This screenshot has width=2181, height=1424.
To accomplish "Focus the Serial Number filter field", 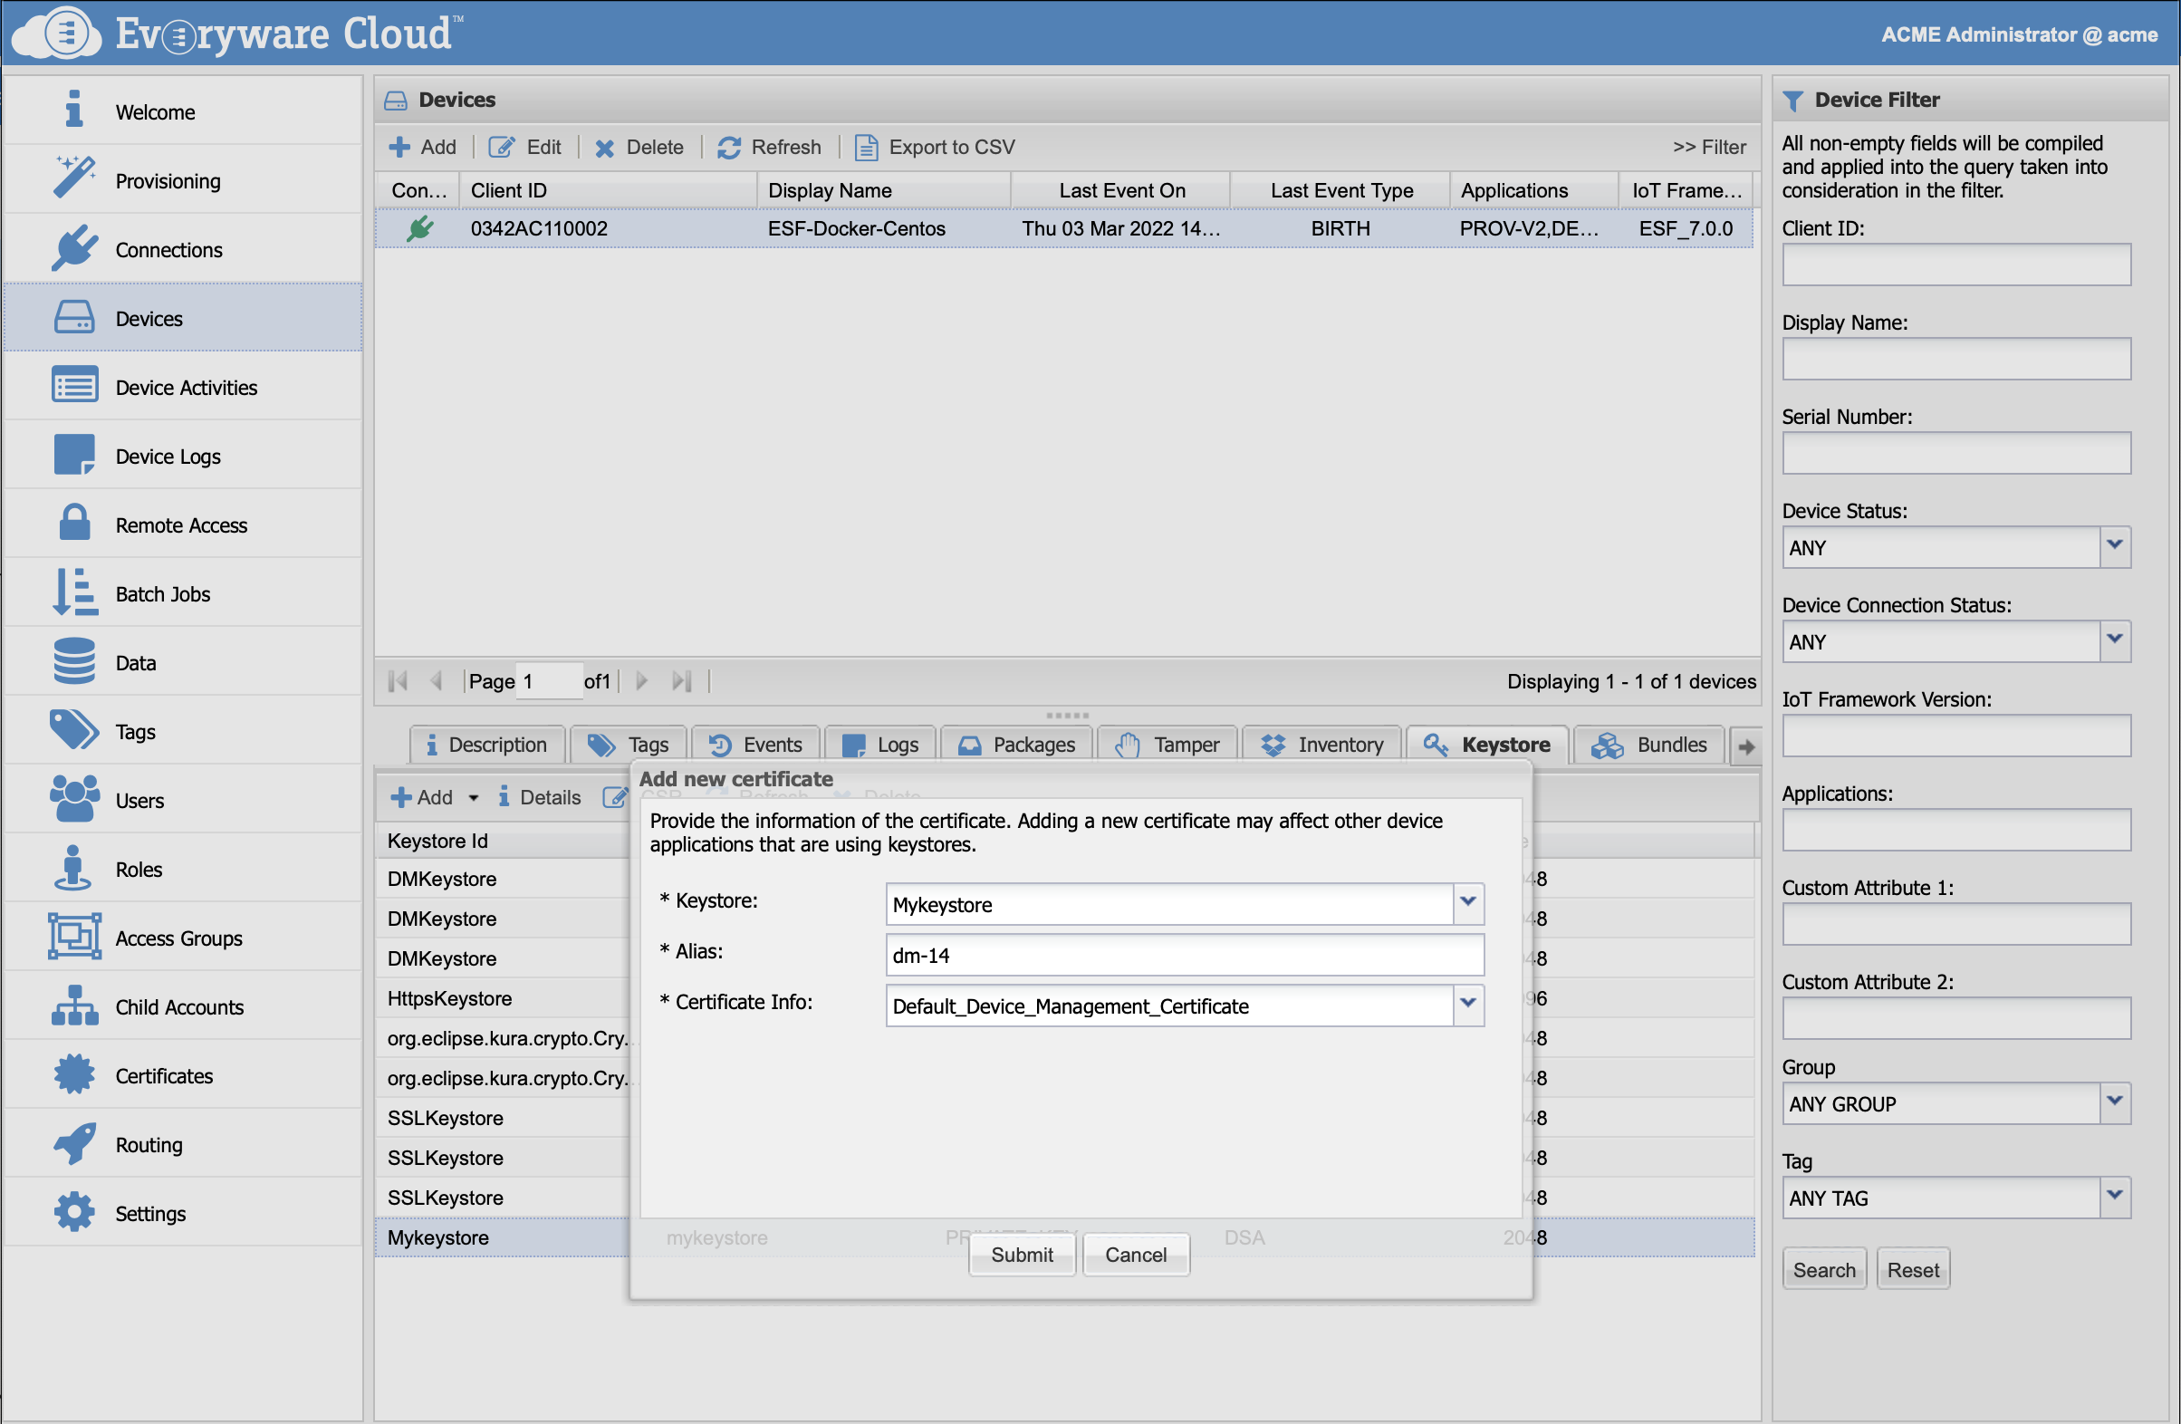I will click(x=1955, y=453).
